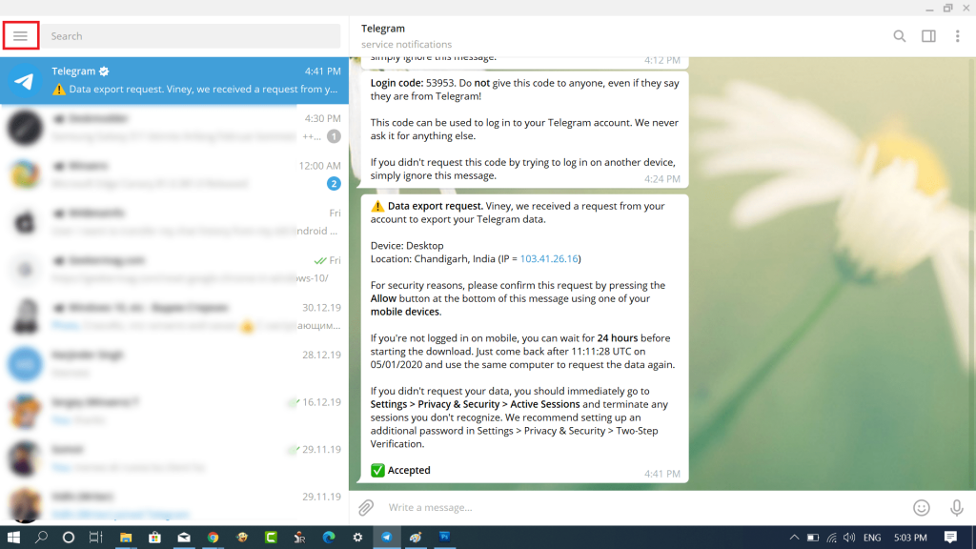Screen dimensions: 976x549
Task: Switch input language via ENG indicator
Action: (x=872, y=538)
